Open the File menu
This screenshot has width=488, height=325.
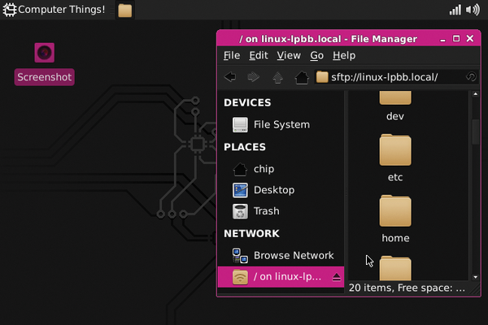pyautogui.click(x=232, y=55)
